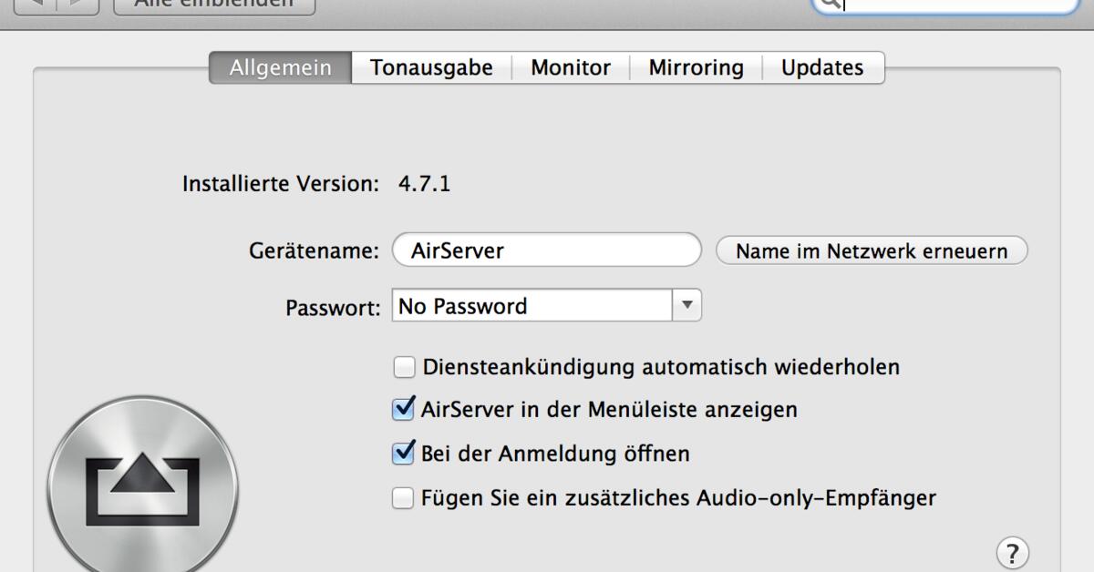Toggle Bei der Anmeldung öffnen checkbox
Screen dimensions: 1094x572
point(403,453)
